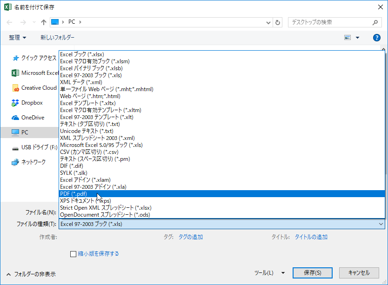Choose テキスト (タブ区切り) (*.txt)
This screenshot has height=285, width=388.
[222, 124]
